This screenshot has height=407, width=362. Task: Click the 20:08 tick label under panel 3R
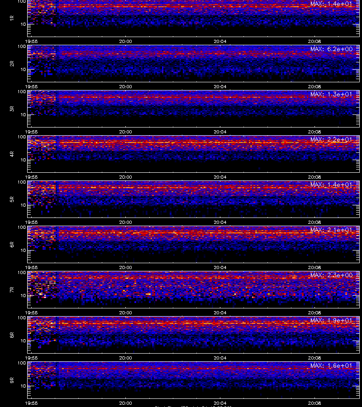[314, 132]
